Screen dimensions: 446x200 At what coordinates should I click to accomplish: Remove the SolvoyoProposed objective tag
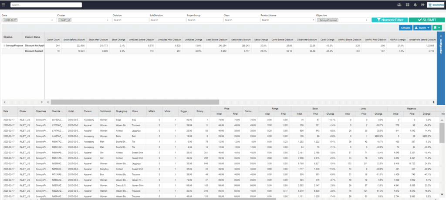click(318, 20)
